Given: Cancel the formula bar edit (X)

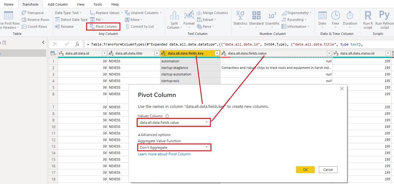Looking at the screenshot, I should (x=55, y=44).
